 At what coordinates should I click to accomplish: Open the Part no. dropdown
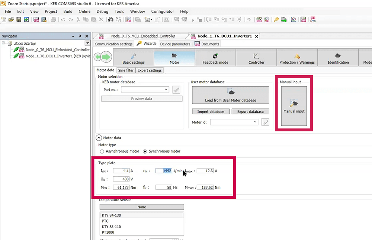166,90
